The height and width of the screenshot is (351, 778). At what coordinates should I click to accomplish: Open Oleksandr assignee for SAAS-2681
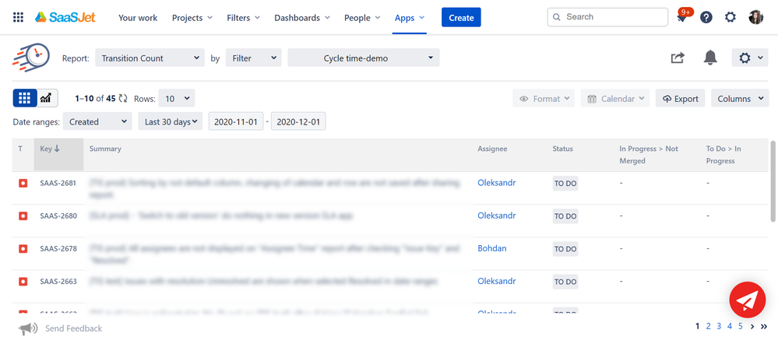[497, 183]
